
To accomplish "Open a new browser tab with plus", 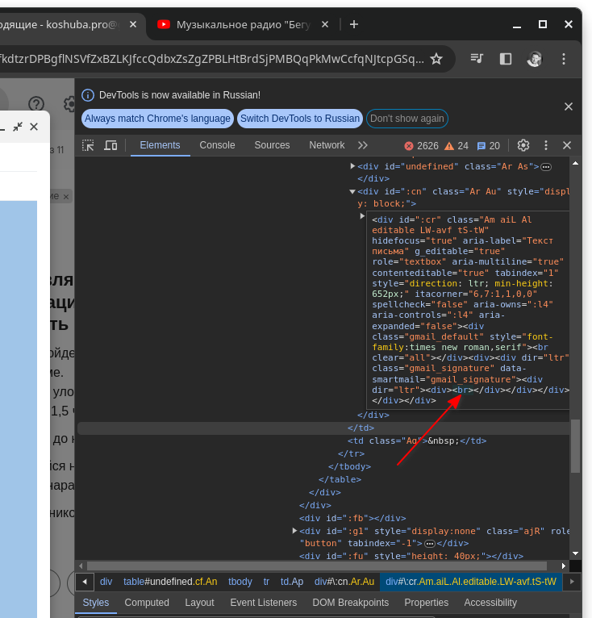I will click(354, 24).
